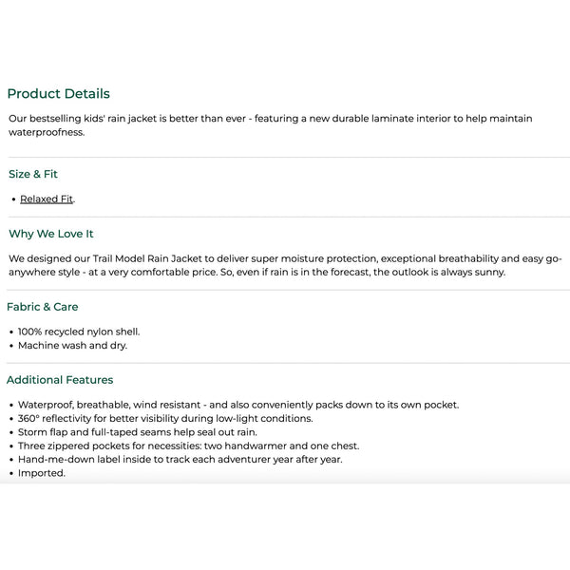Click the divider line above Size & Fit

285,157
